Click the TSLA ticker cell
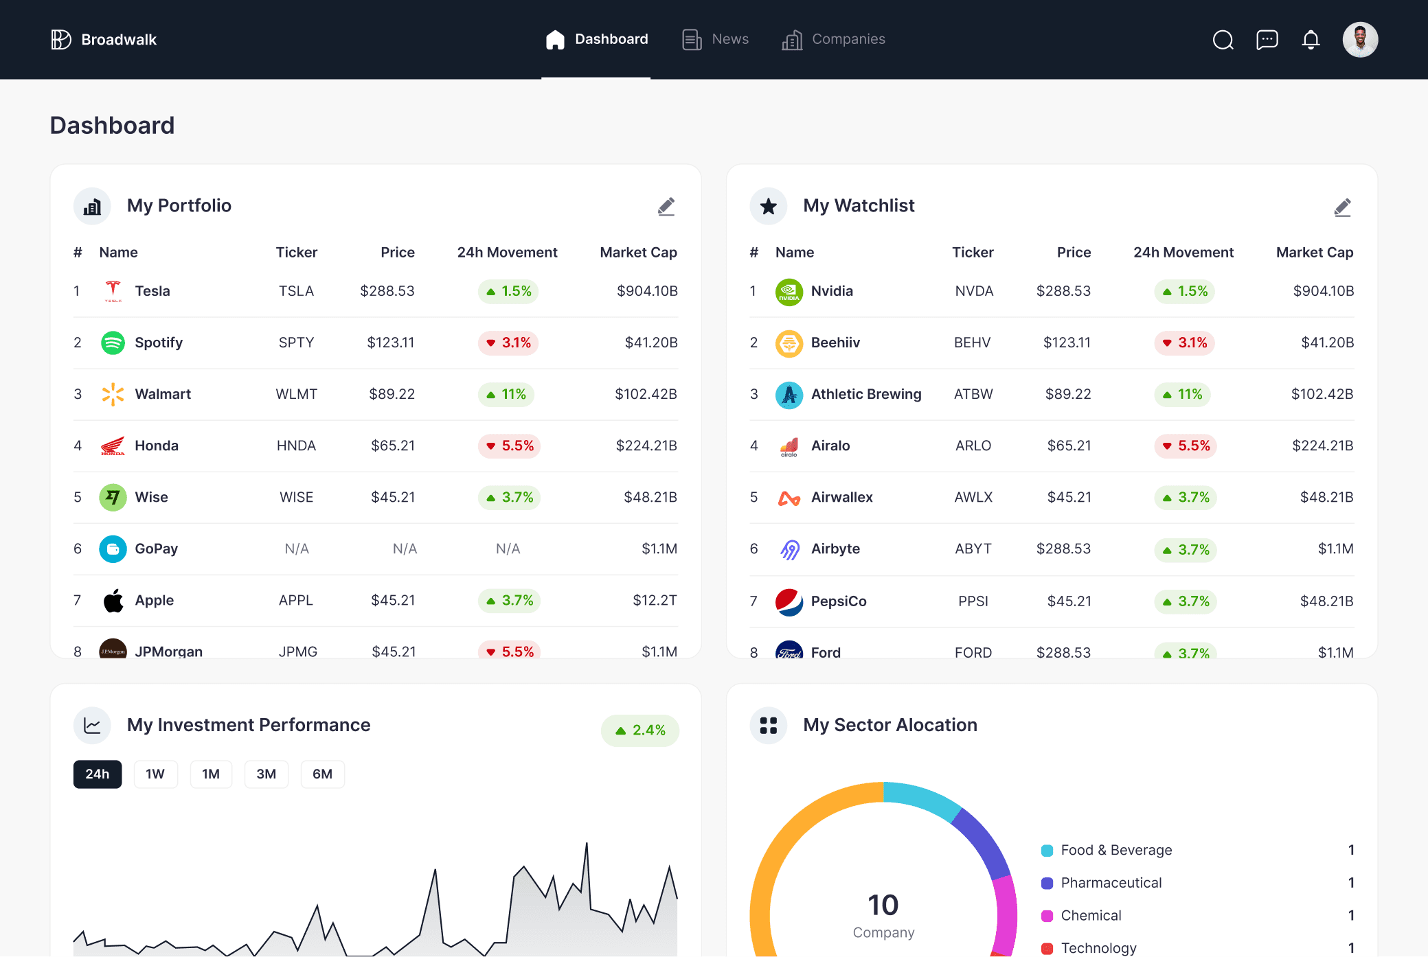1428x957 pixels. (296, 291)
